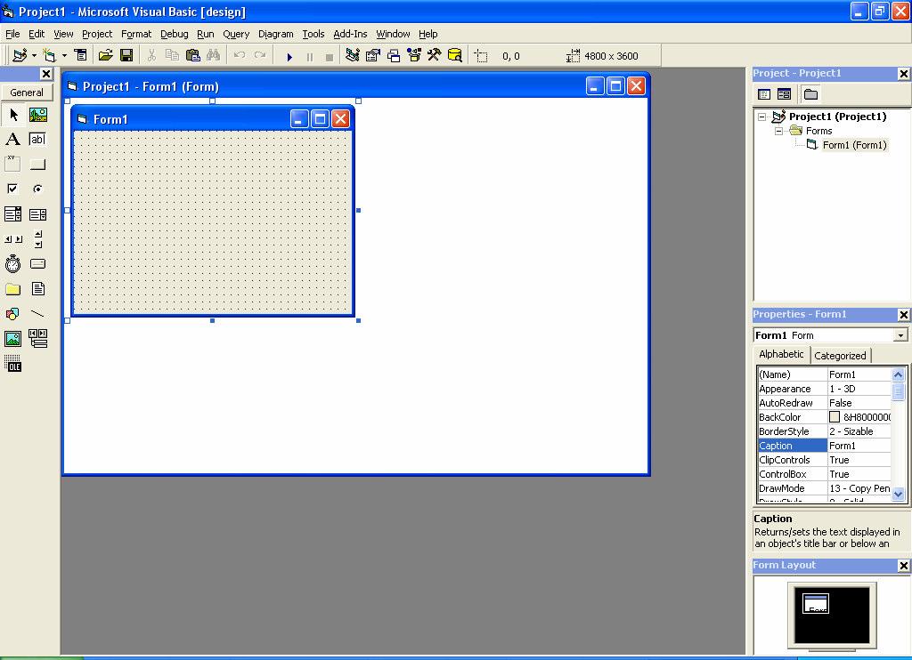
Task: Save the project using the toolbar icon
Action: pos(127,55)
